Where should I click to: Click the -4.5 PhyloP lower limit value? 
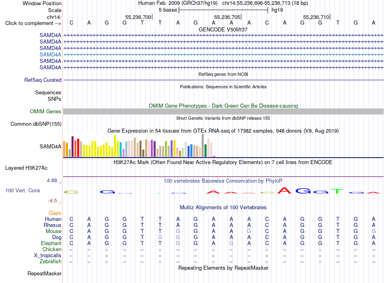click(x=53, y=200)
